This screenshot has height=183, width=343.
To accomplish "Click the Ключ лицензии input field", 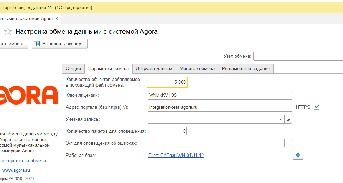I will point(220,95).
